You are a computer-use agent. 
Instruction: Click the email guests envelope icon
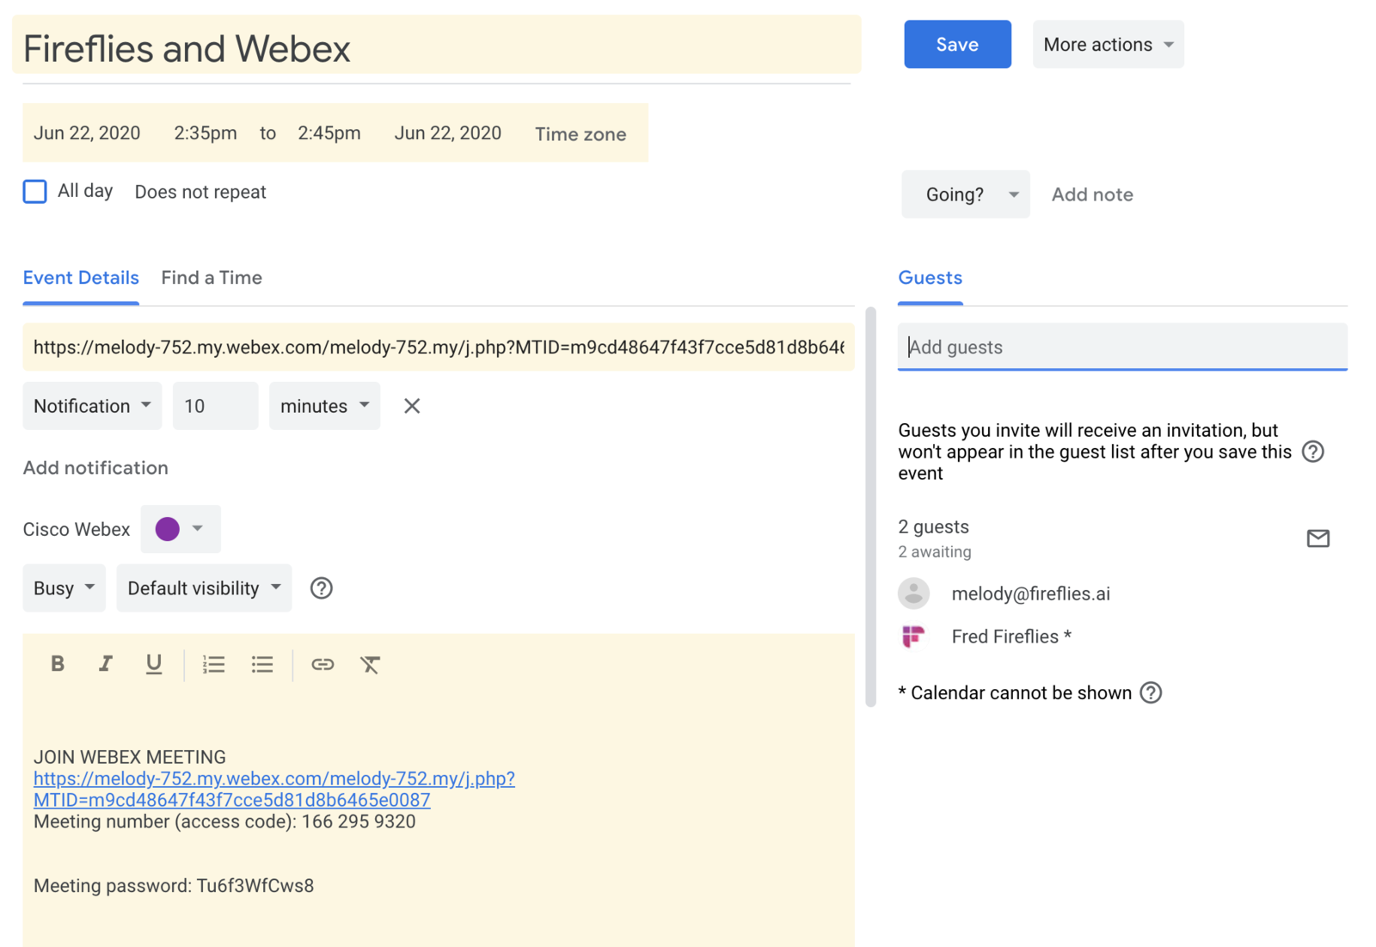coord(1318,538)
